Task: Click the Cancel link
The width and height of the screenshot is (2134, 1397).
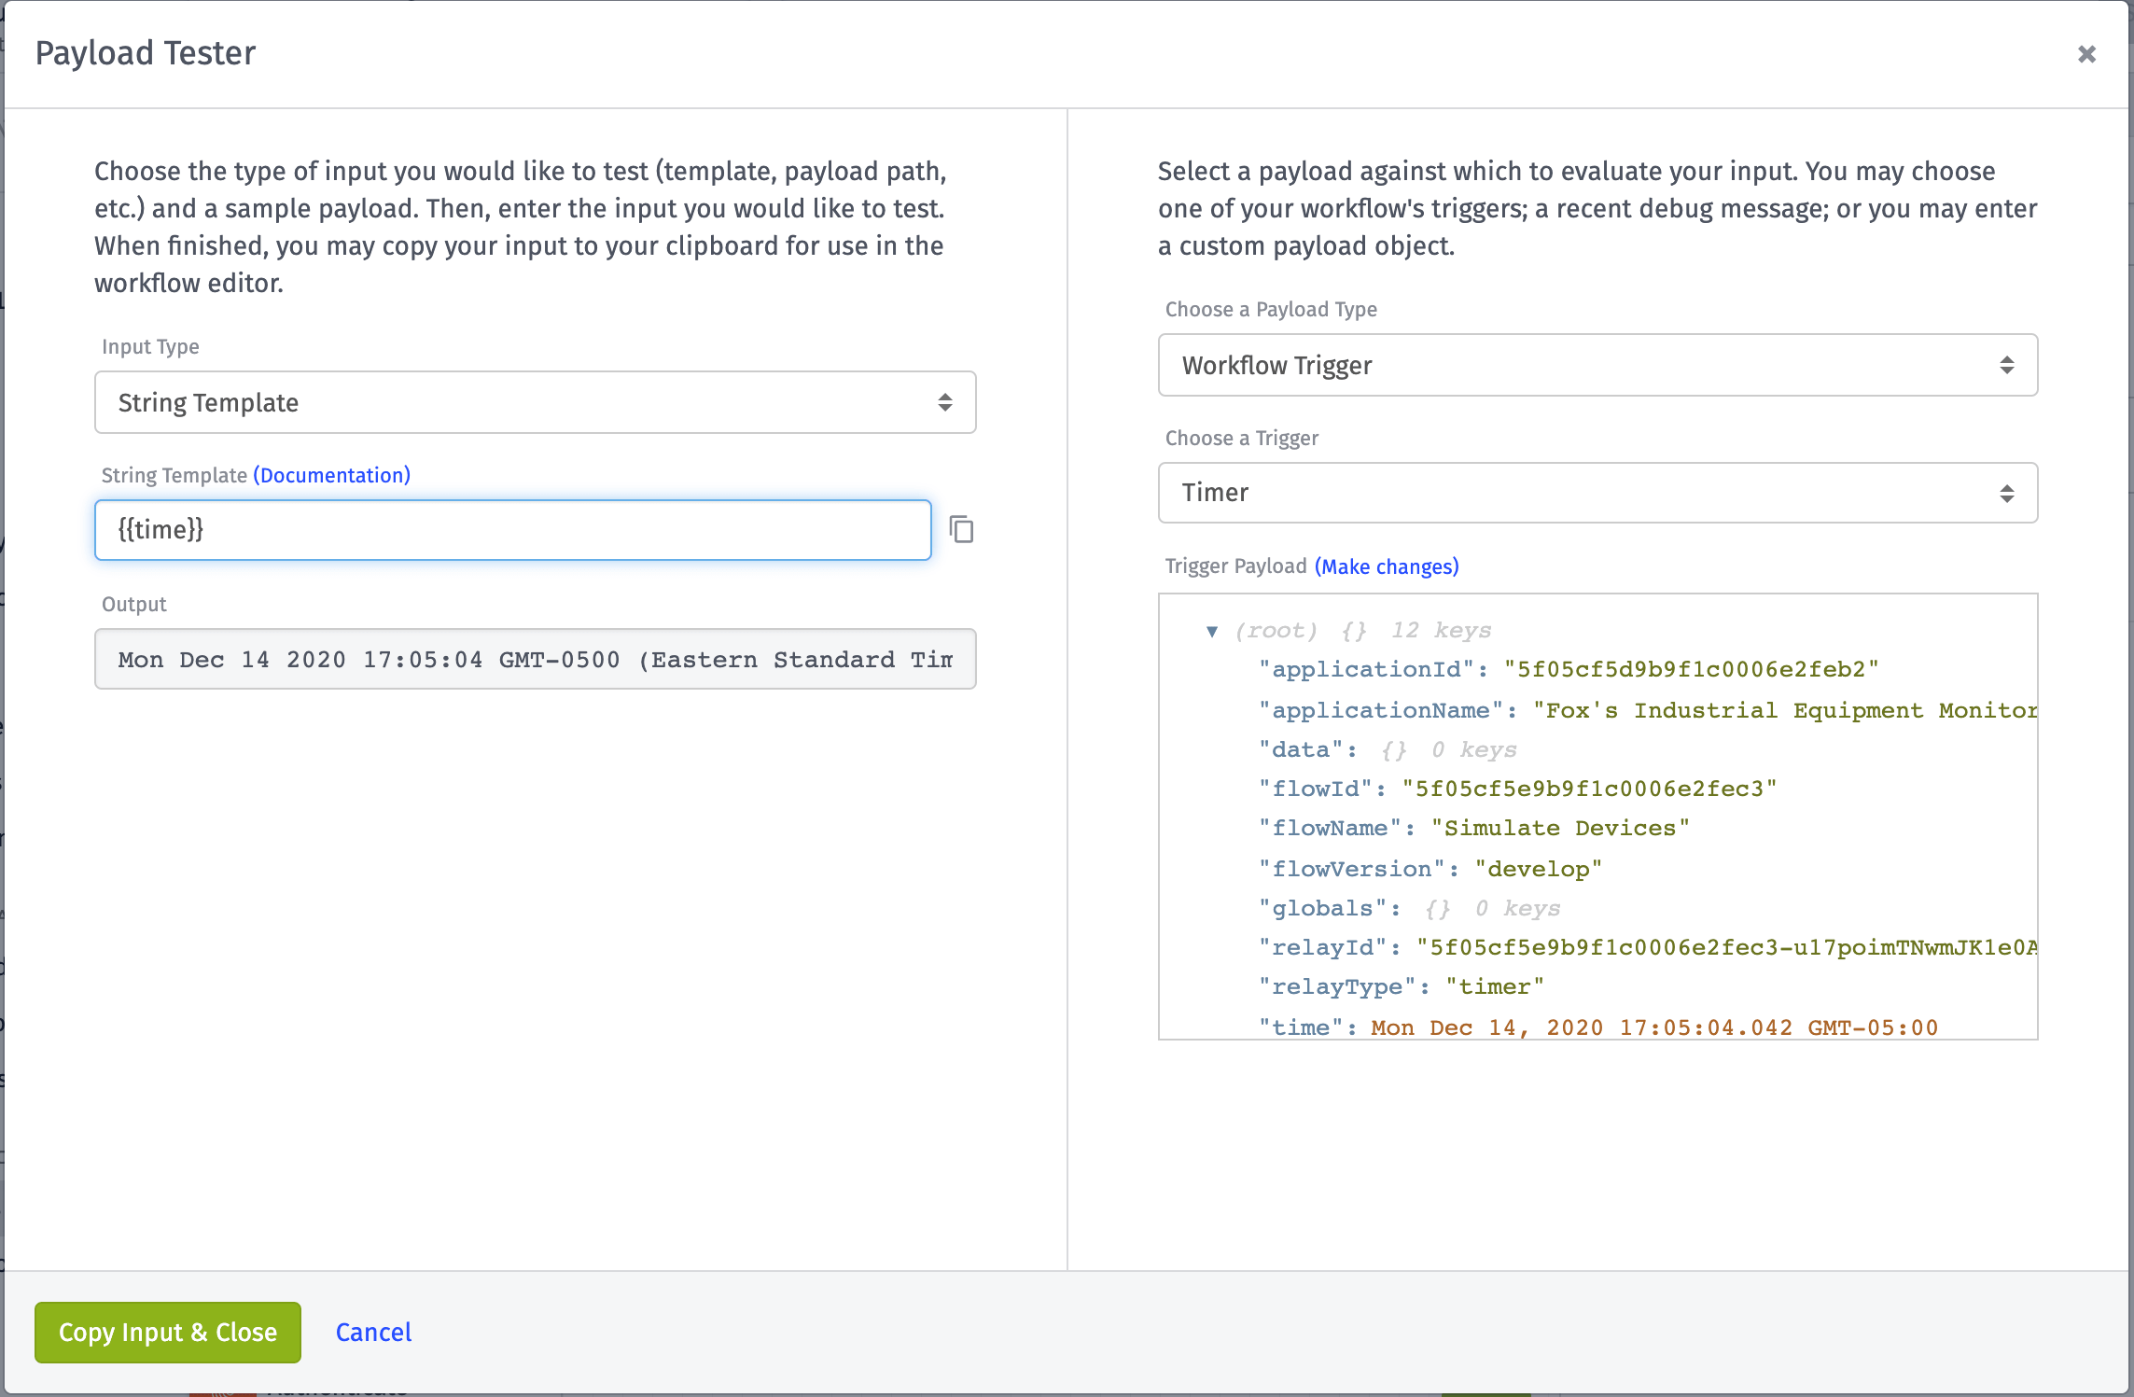Action: click(x=373, y=1332)
